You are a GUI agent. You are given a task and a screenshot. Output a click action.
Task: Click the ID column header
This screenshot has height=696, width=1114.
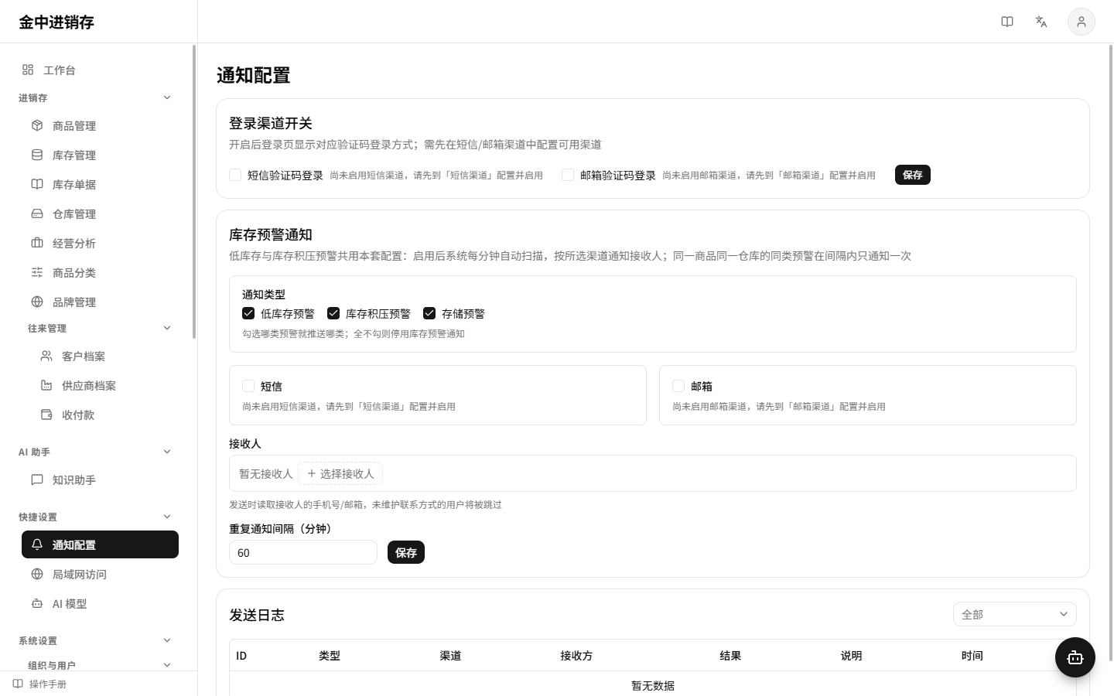241,655
